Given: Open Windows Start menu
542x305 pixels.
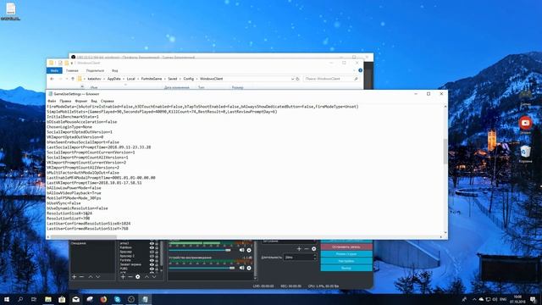Looking at the screenshot, I should 7,299.
